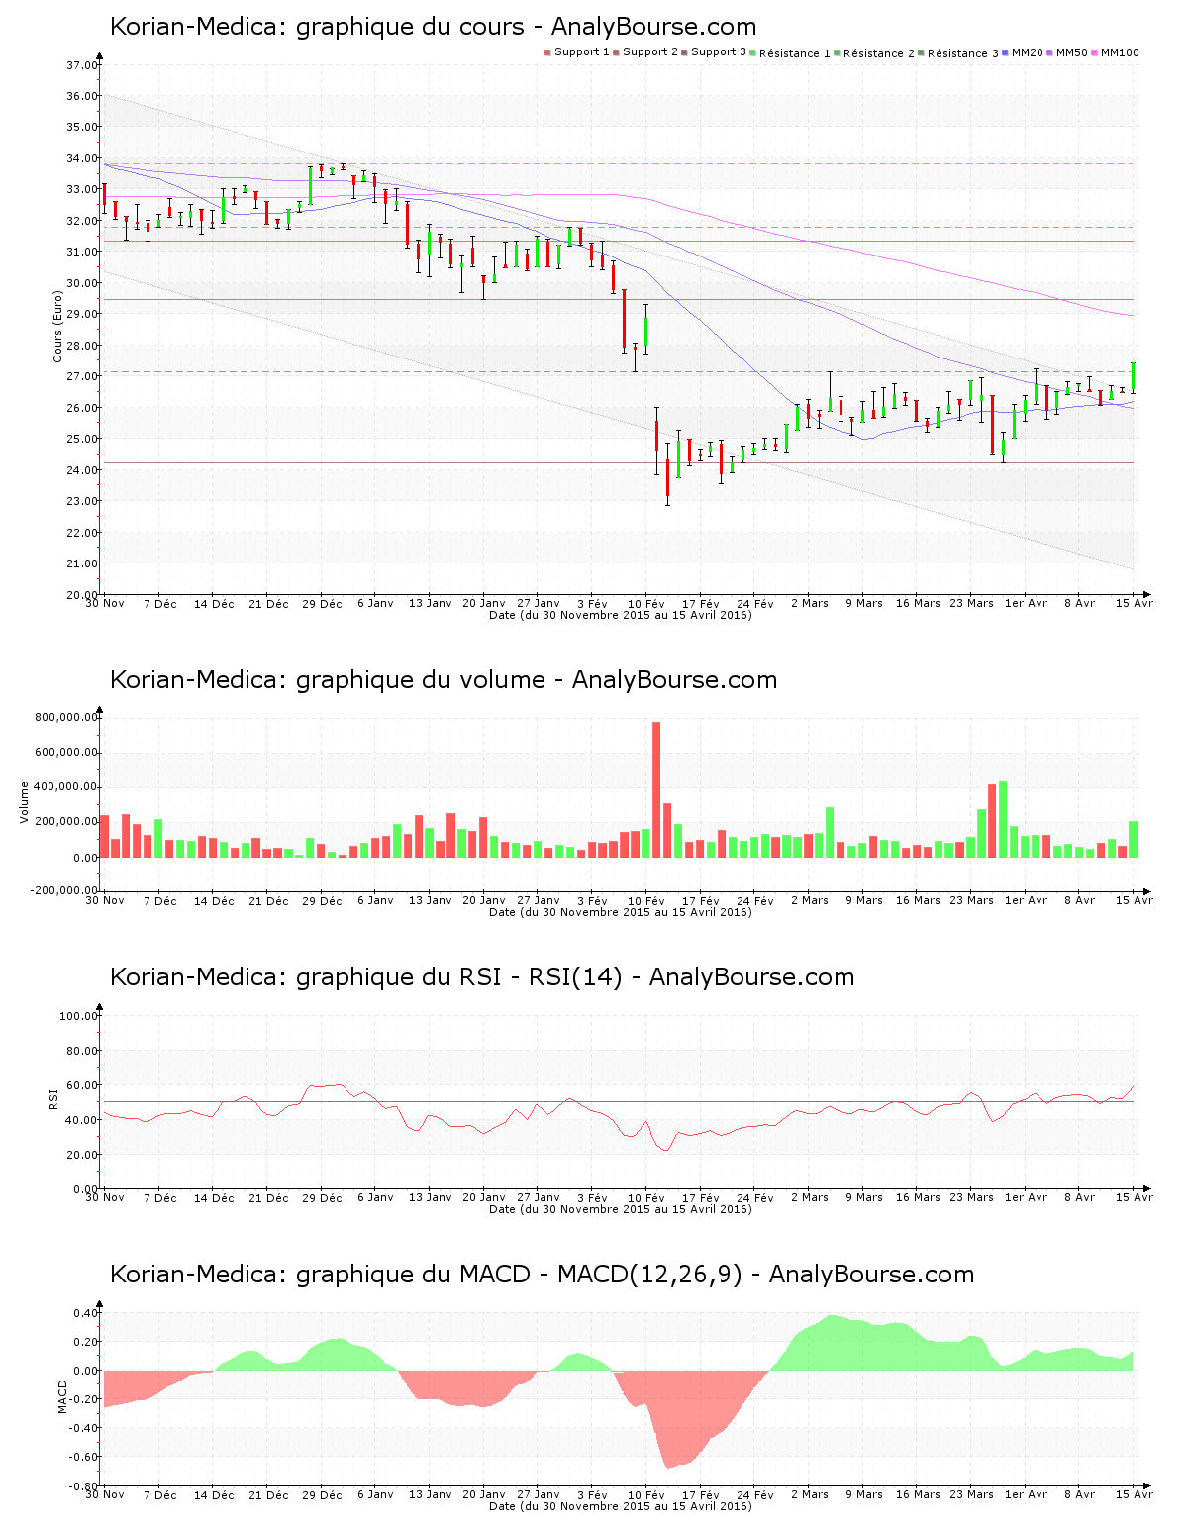Click the MM50 moving average legend entry
Viewport: 1188px width, 1535px height.
(1067, 52)
